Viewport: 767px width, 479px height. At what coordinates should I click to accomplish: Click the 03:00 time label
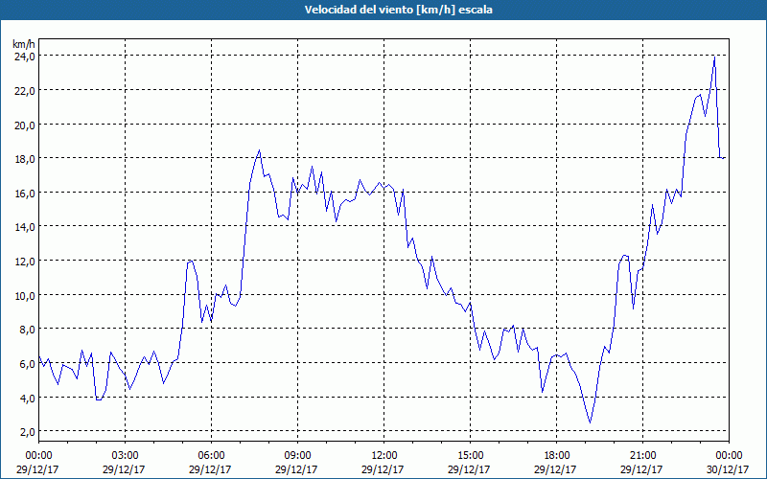pyautogui.click(x=125, y=456)
